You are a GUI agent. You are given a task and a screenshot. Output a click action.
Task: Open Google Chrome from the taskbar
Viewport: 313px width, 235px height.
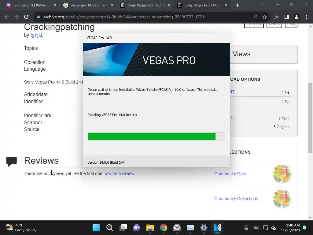pyautogui.click(x=164, y=228)
